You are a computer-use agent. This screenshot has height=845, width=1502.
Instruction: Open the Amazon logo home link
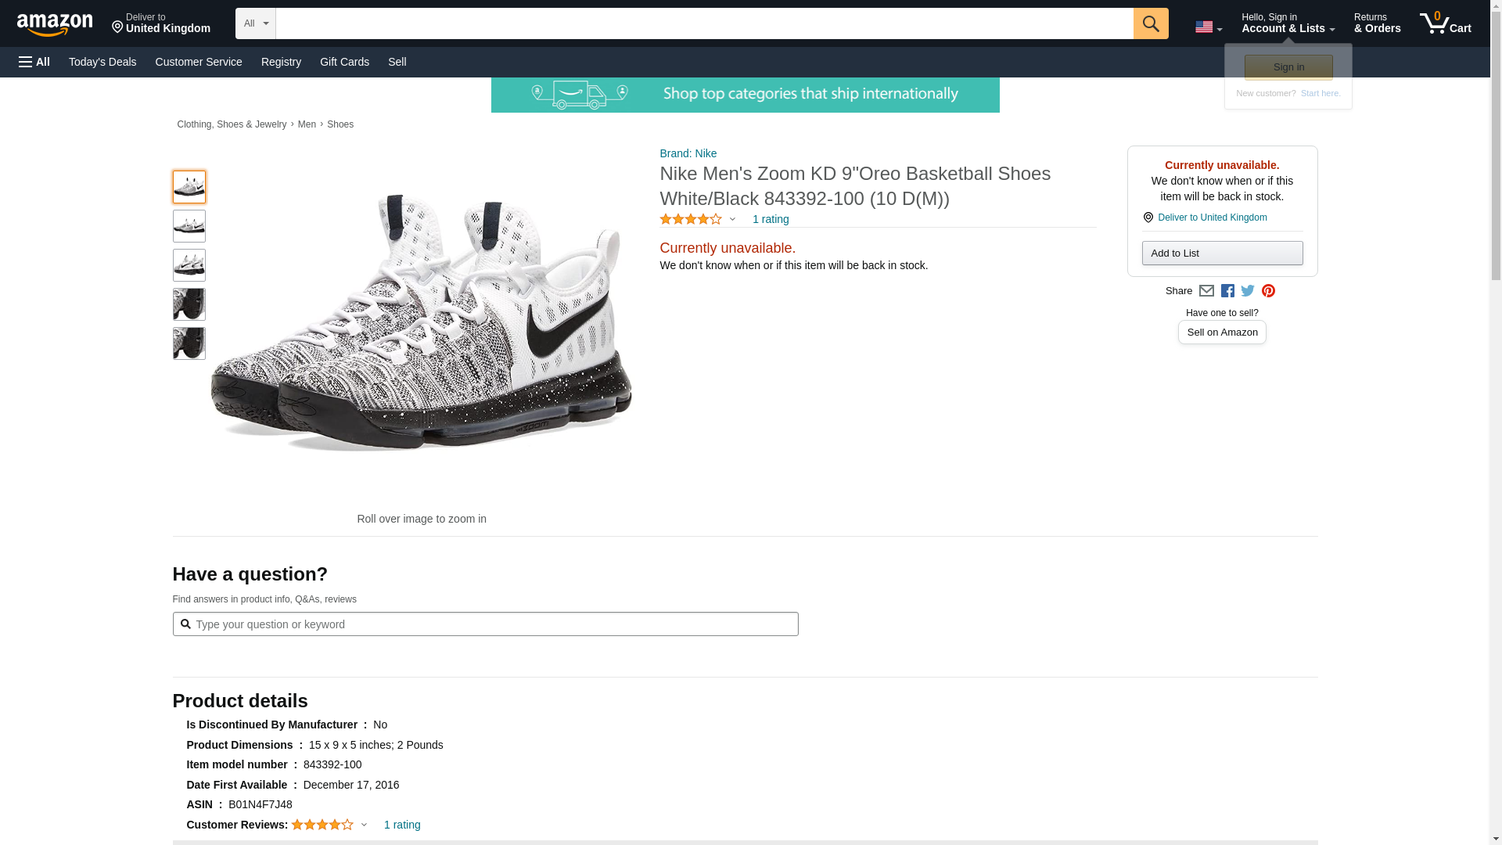[55, 24]
